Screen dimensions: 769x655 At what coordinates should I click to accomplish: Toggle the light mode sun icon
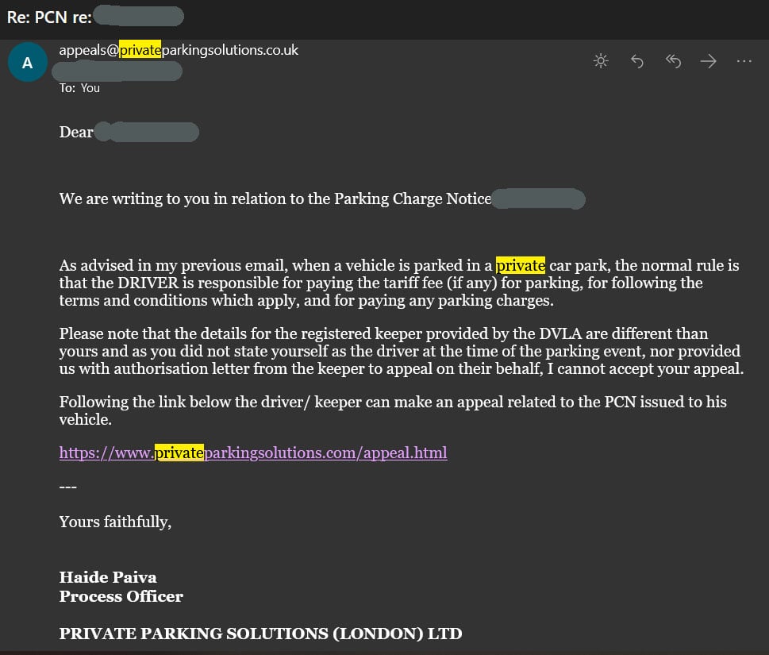coord(601,61)
